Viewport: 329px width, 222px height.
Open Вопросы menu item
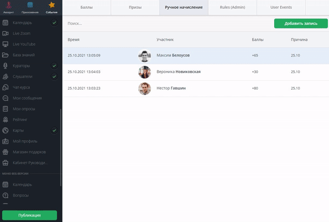click(x=21, y=195)
